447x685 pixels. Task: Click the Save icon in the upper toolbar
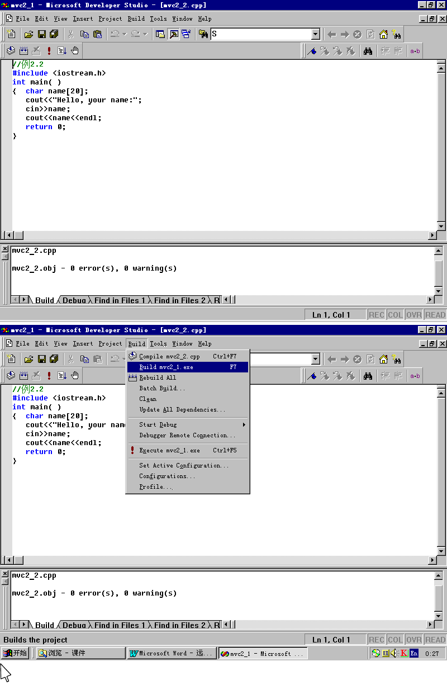pyautogui.click(x=41, y=34)
